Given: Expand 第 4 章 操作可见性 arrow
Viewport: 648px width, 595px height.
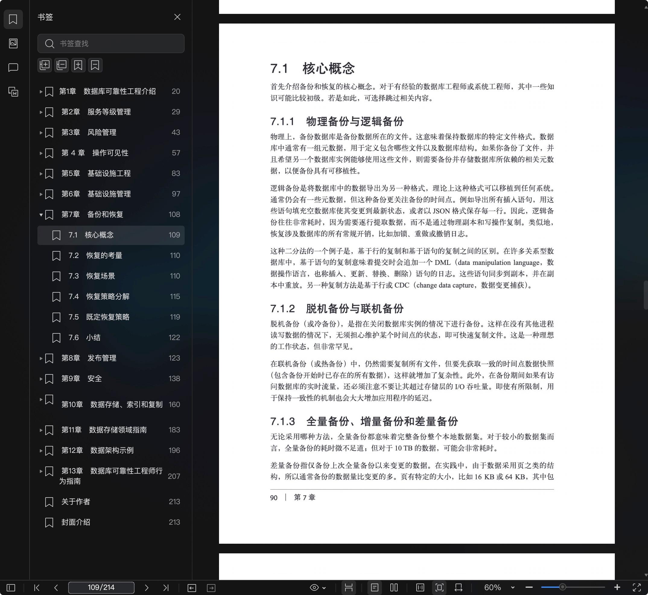Looking at the screenshot, I should pyautogui.click(x=41, y=153).
